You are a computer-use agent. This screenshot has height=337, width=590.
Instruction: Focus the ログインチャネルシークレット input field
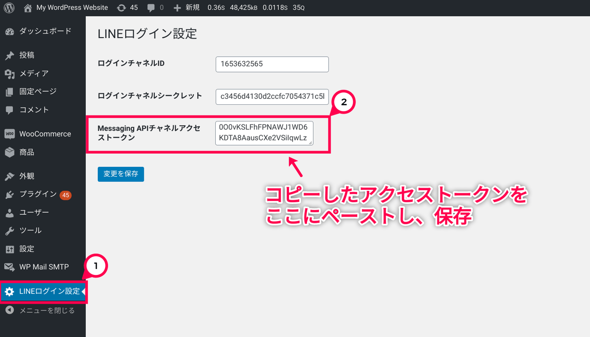tap(272, 97)
